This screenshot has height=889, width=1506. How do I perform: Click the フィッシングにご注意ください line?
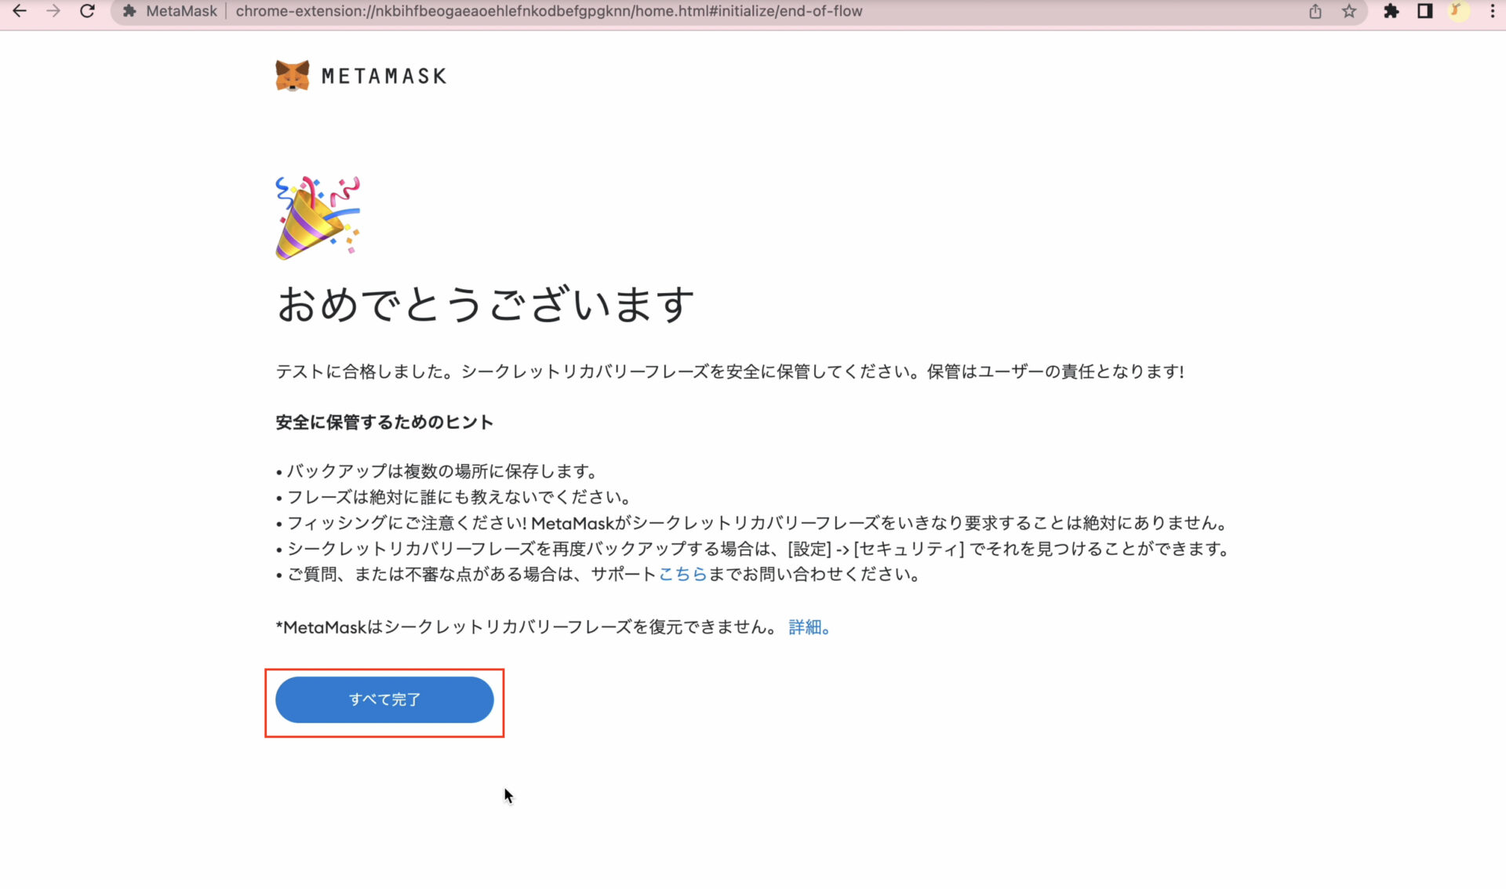pos(751,523)
